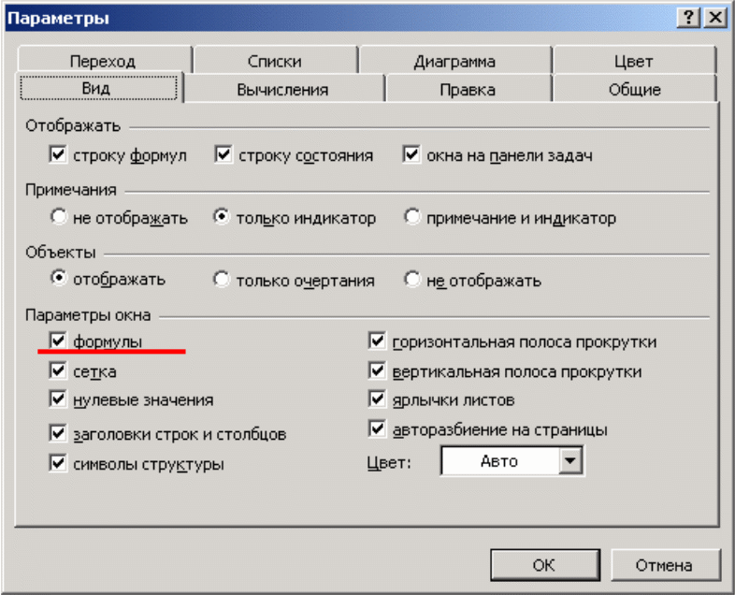Disable строку формул display
The width and height of the screenshot is (735, 595).
(59, 155)
